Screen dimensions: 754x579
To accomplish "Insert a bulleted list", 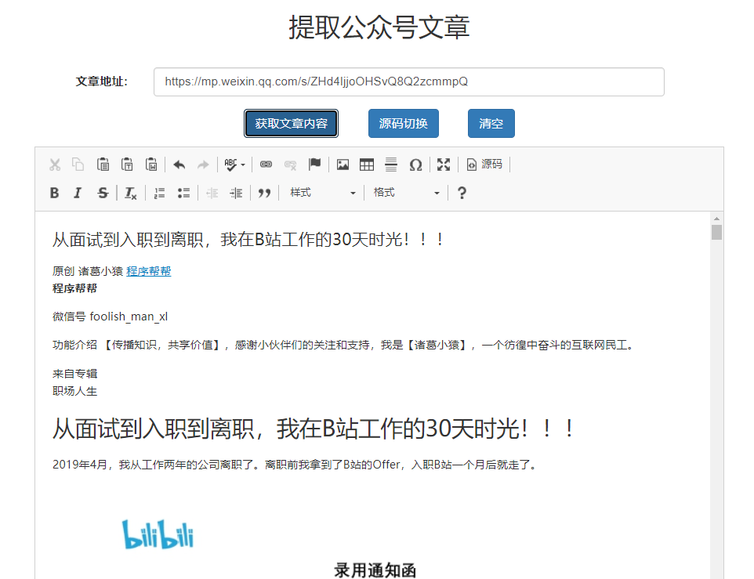I will tap(183, 194).
